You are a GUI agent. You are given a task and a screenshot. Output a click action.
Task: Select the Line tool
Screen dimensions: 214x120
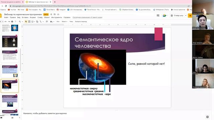click(x=41, y=22)
